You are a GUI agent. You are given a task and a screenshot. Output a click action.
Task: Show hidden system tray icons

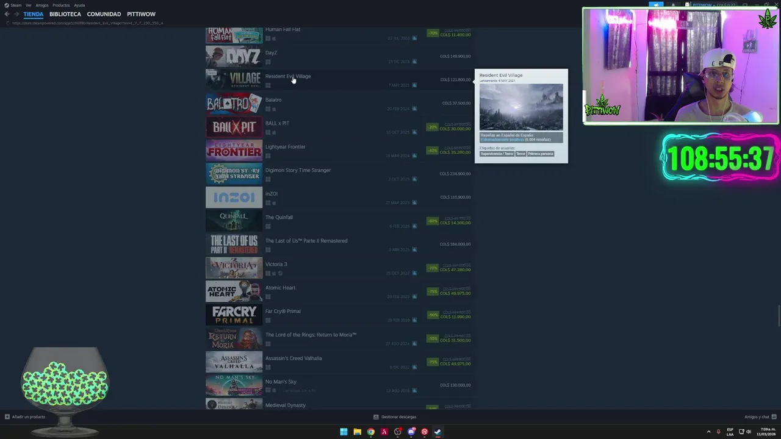[708, 432]
